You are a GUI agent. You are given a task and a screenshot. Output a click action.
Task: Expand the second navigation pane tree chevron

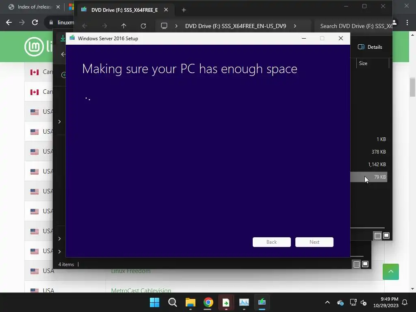[59, 238]
